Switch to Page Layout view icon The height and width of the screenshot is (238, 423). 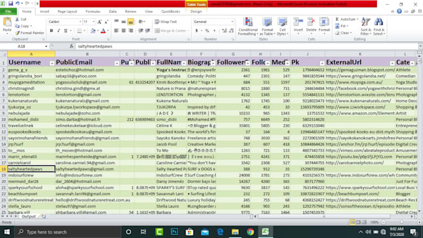click(358, 222)
